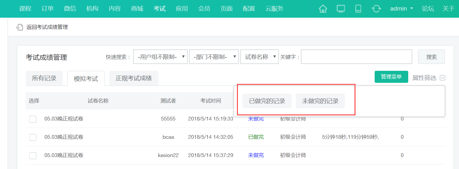
Task: Open the 考试 menu in top navigation
Action: pos(160,9)
